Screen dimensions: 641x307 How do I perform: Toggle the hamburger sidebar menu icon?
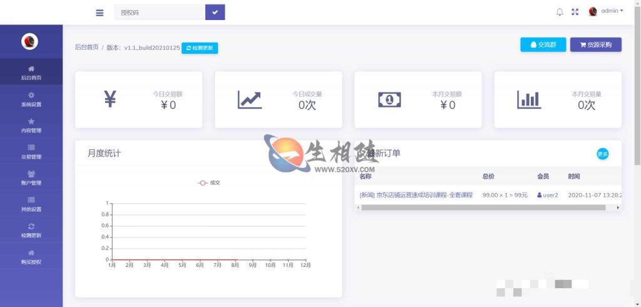coord(100,13)
